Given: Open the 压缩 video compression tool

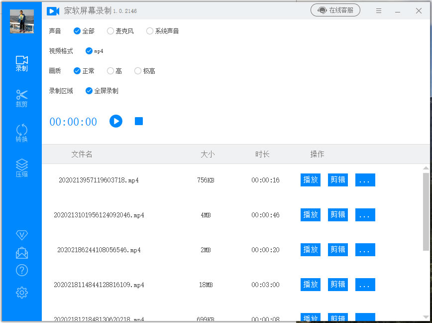Looking at the screenshot, I should click(x=21, y=166).
